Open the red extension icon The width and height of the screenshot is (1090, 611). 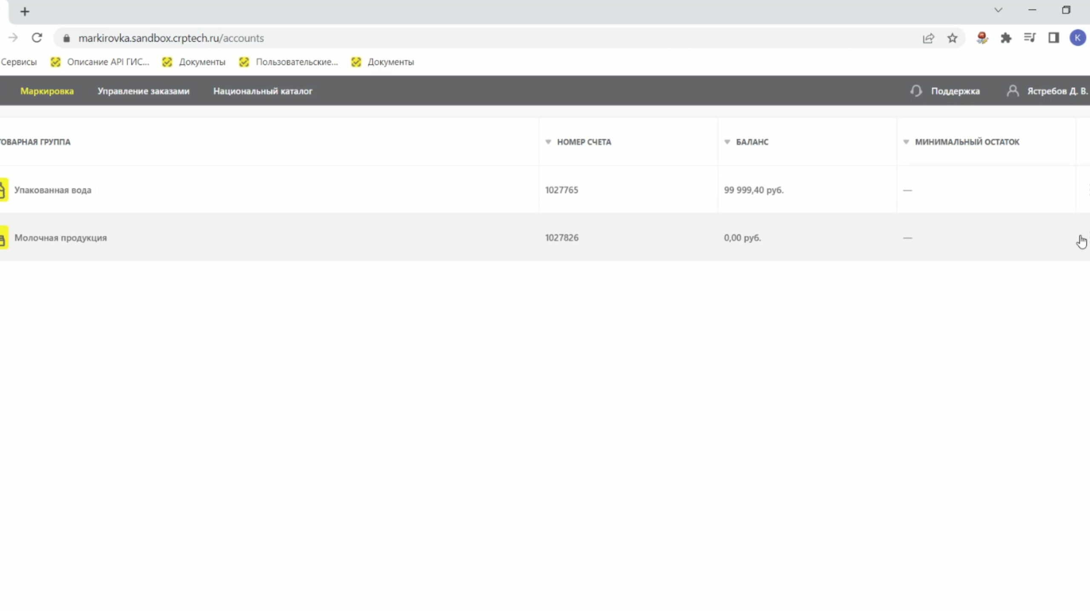[982, 38]
